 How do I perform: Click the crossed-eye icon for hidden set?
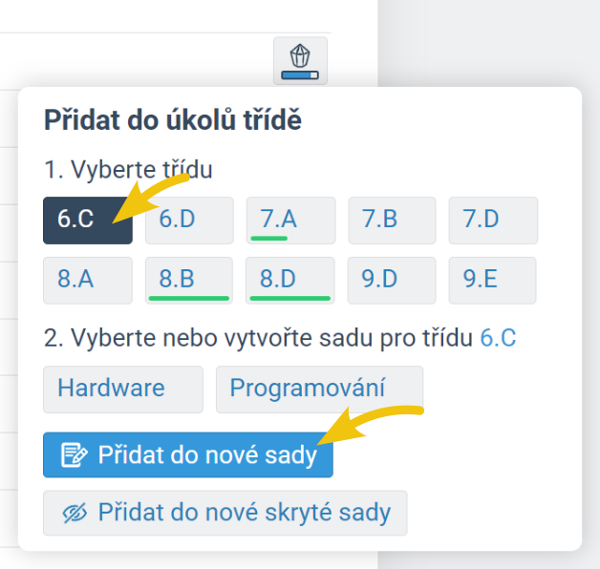75,513
